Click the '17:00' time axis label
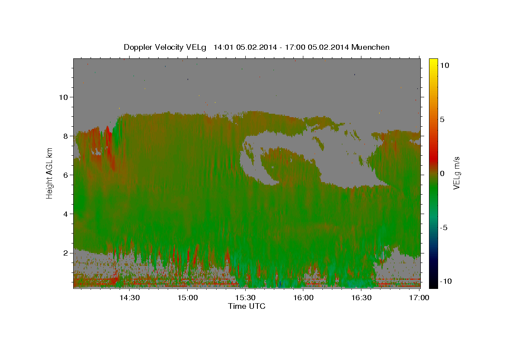The height and width of the screenshot is (346, 520). (x=419, y=298)
